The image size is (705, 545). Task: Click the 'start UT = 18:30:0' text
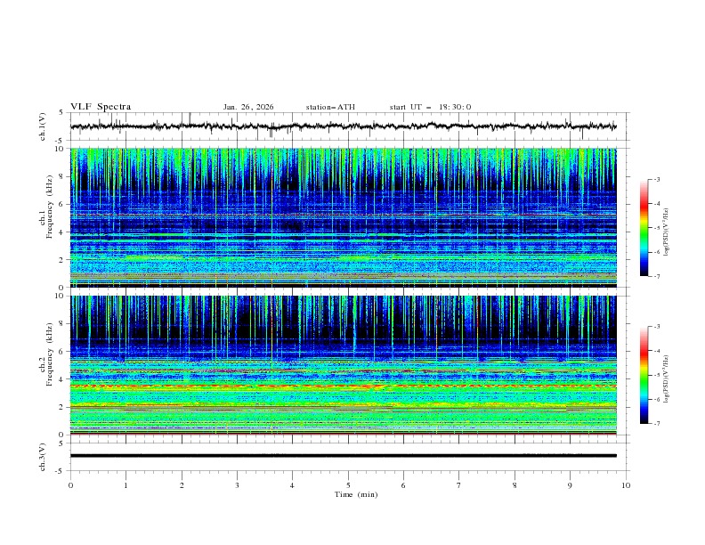coord(430,107)
